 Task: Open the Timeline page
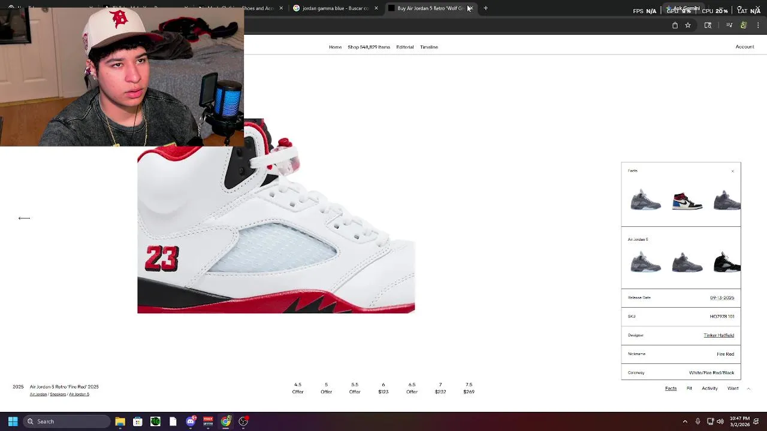(x=428, y=47)
